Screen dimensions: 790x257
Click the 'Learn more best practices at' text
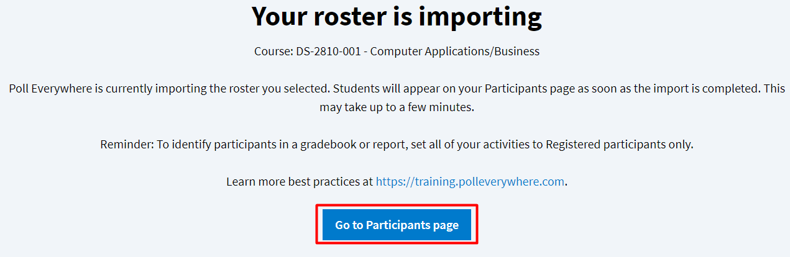[300, 182]
